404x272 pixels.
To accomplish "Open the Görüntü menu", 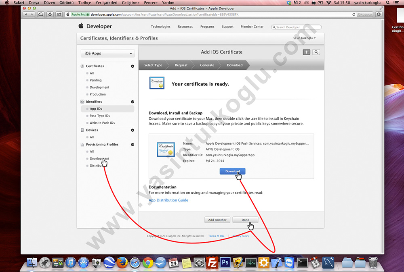I will (67, 2).
